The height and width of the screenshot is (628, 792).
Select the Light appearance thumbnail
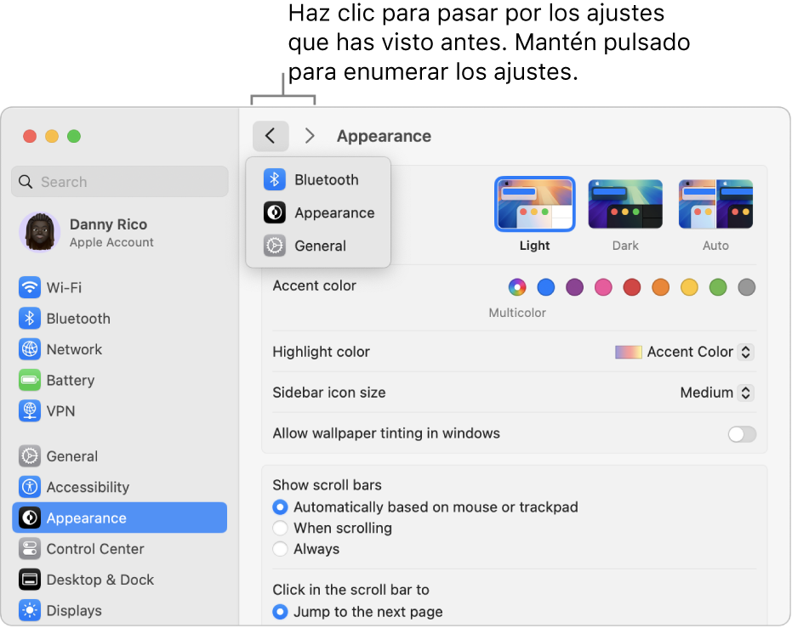point(535,204)
